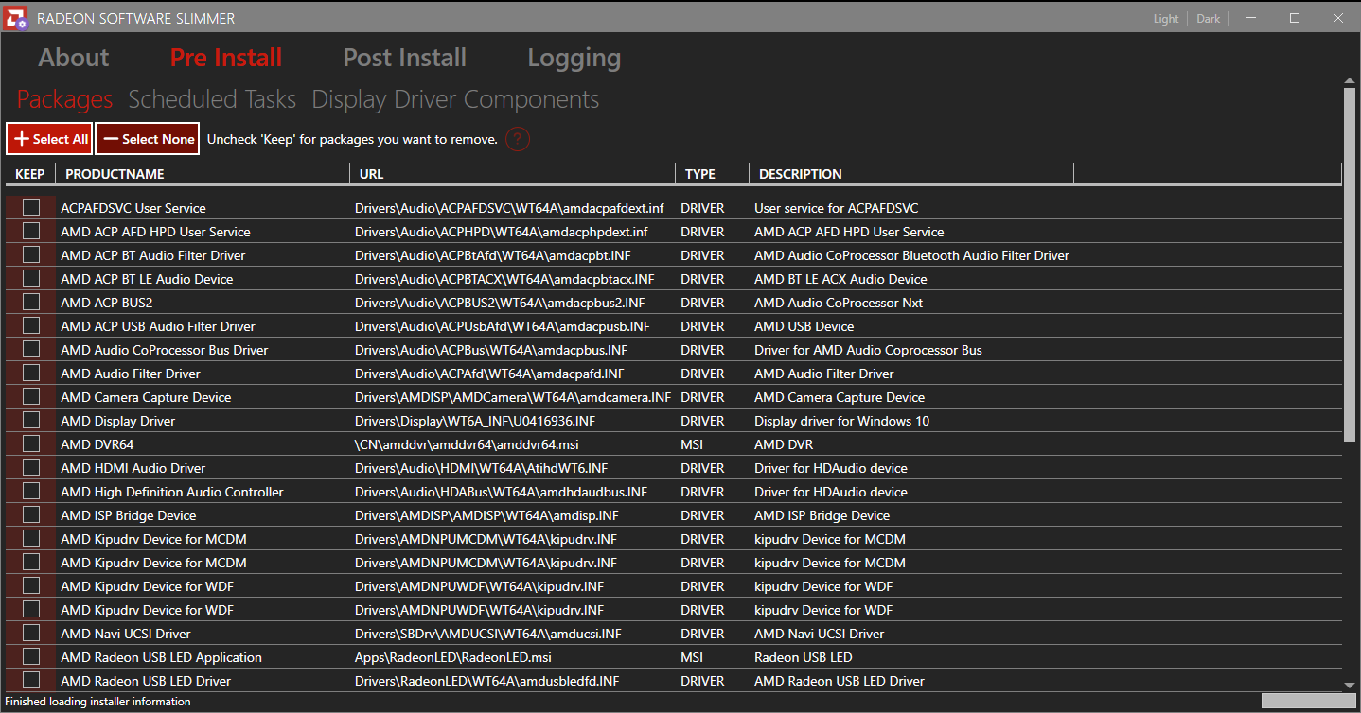Maximize the Radeon Software Slimmer window
Viewport: 1361px width, 713px height.
1295,18
